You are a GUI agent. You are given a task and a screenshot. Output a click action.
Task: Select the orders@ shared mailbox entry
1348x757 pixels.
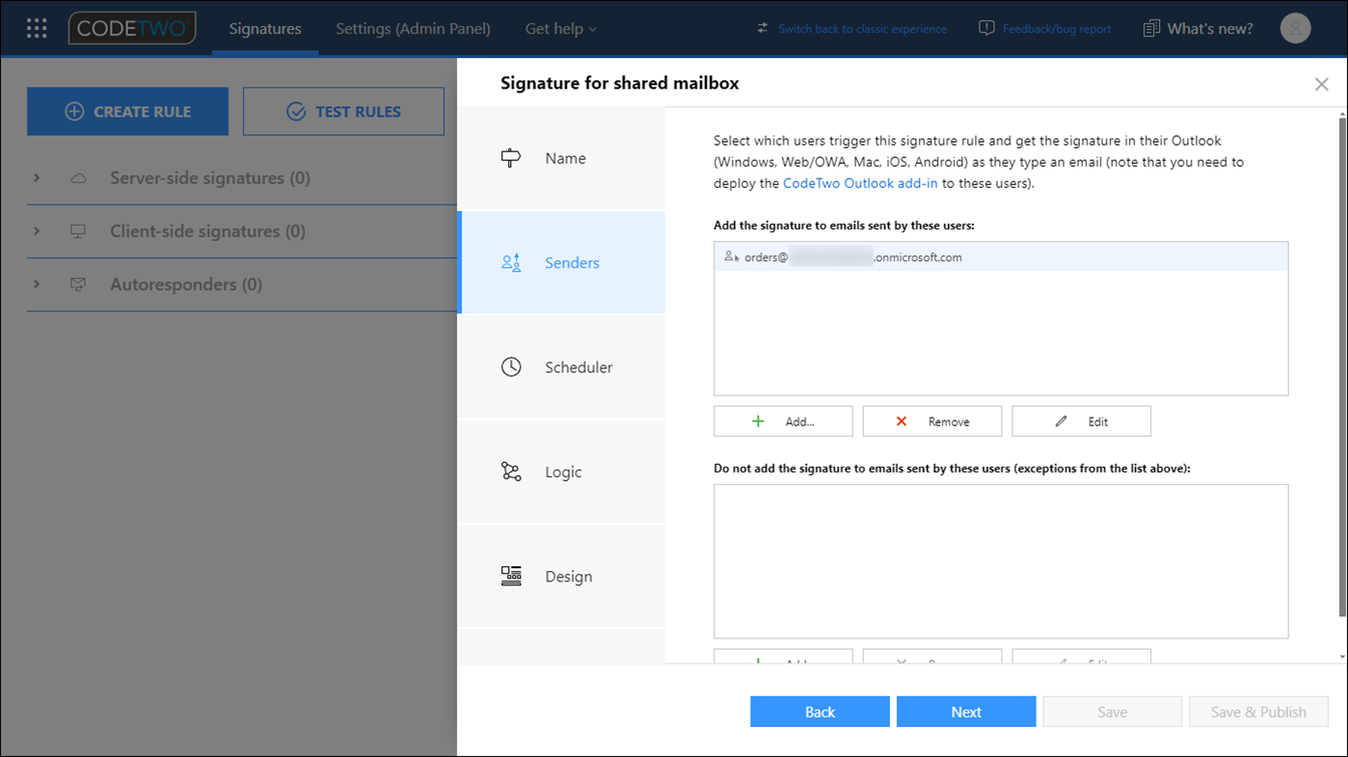[1000, 256]
